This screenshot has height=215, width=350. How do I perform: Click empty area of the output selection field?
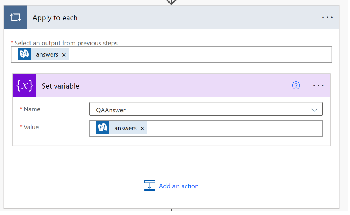[200, 55]
